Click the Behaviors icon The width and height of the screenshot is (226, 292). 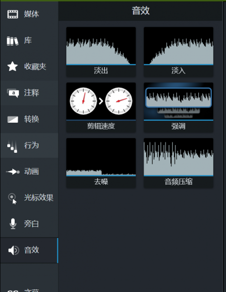(12, 146)
